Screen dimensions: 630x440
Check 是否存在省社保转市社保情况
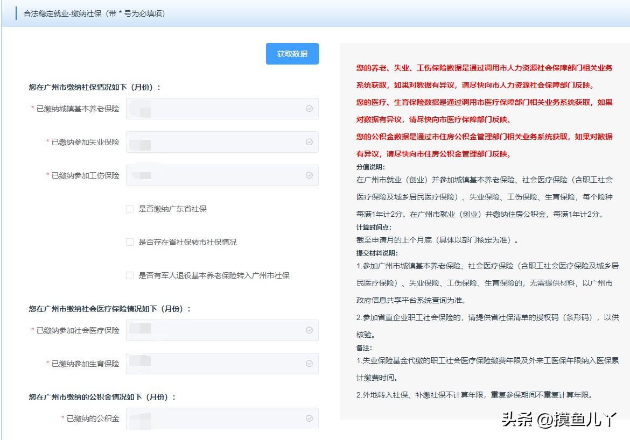pyautogui.click(x=129, y=242)
